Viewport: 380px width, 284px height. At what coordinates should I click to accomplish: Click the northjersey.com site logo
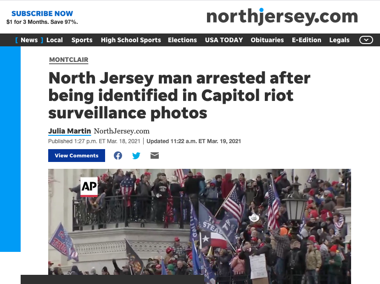tap(282, 17)
